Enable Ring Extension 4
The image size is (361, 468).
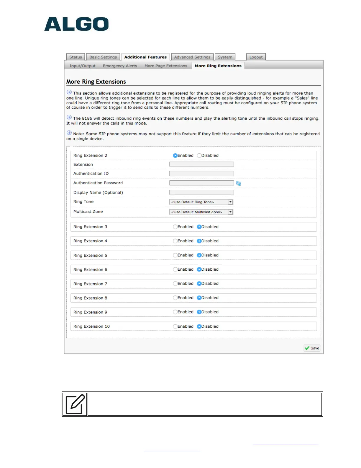(x=175, y=241)
